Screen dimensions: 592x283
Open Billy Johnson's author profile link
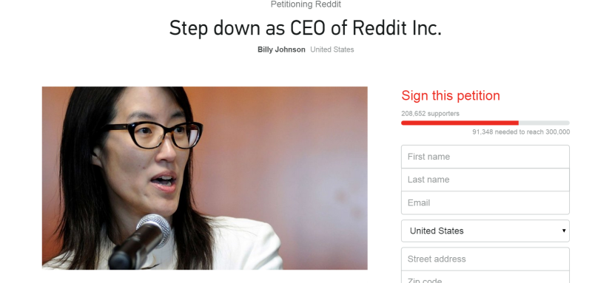(x=281, y=50)
